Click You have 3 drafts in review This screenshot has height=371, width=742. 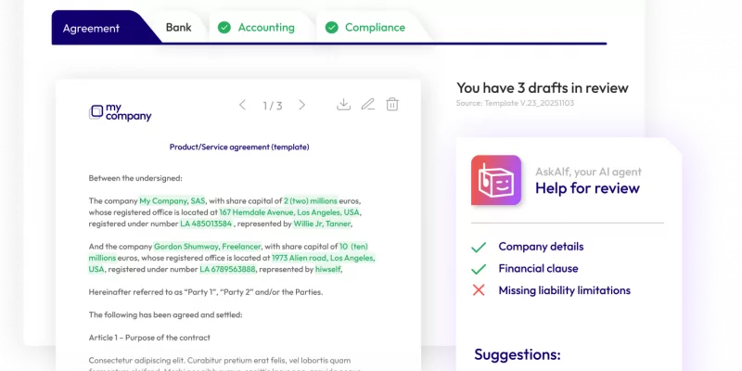[x=543, y=87]
